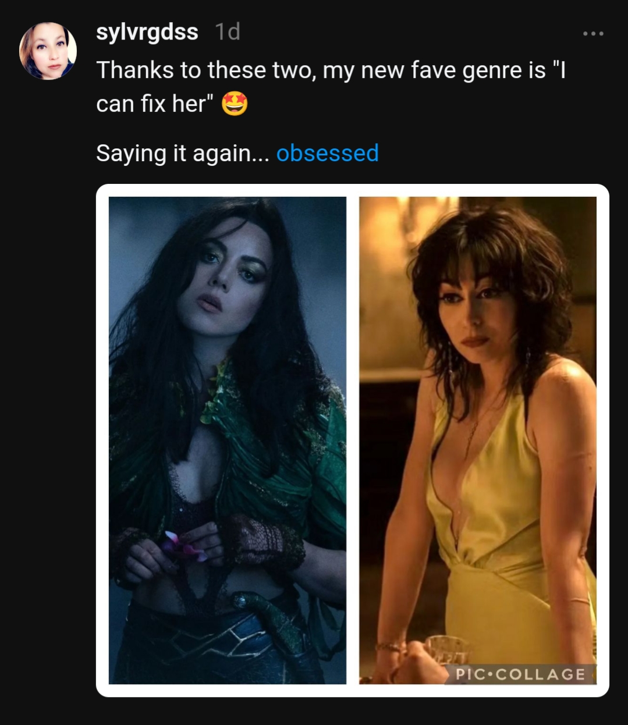Click the "Saying it again..." text line

(x=182, y=153)
